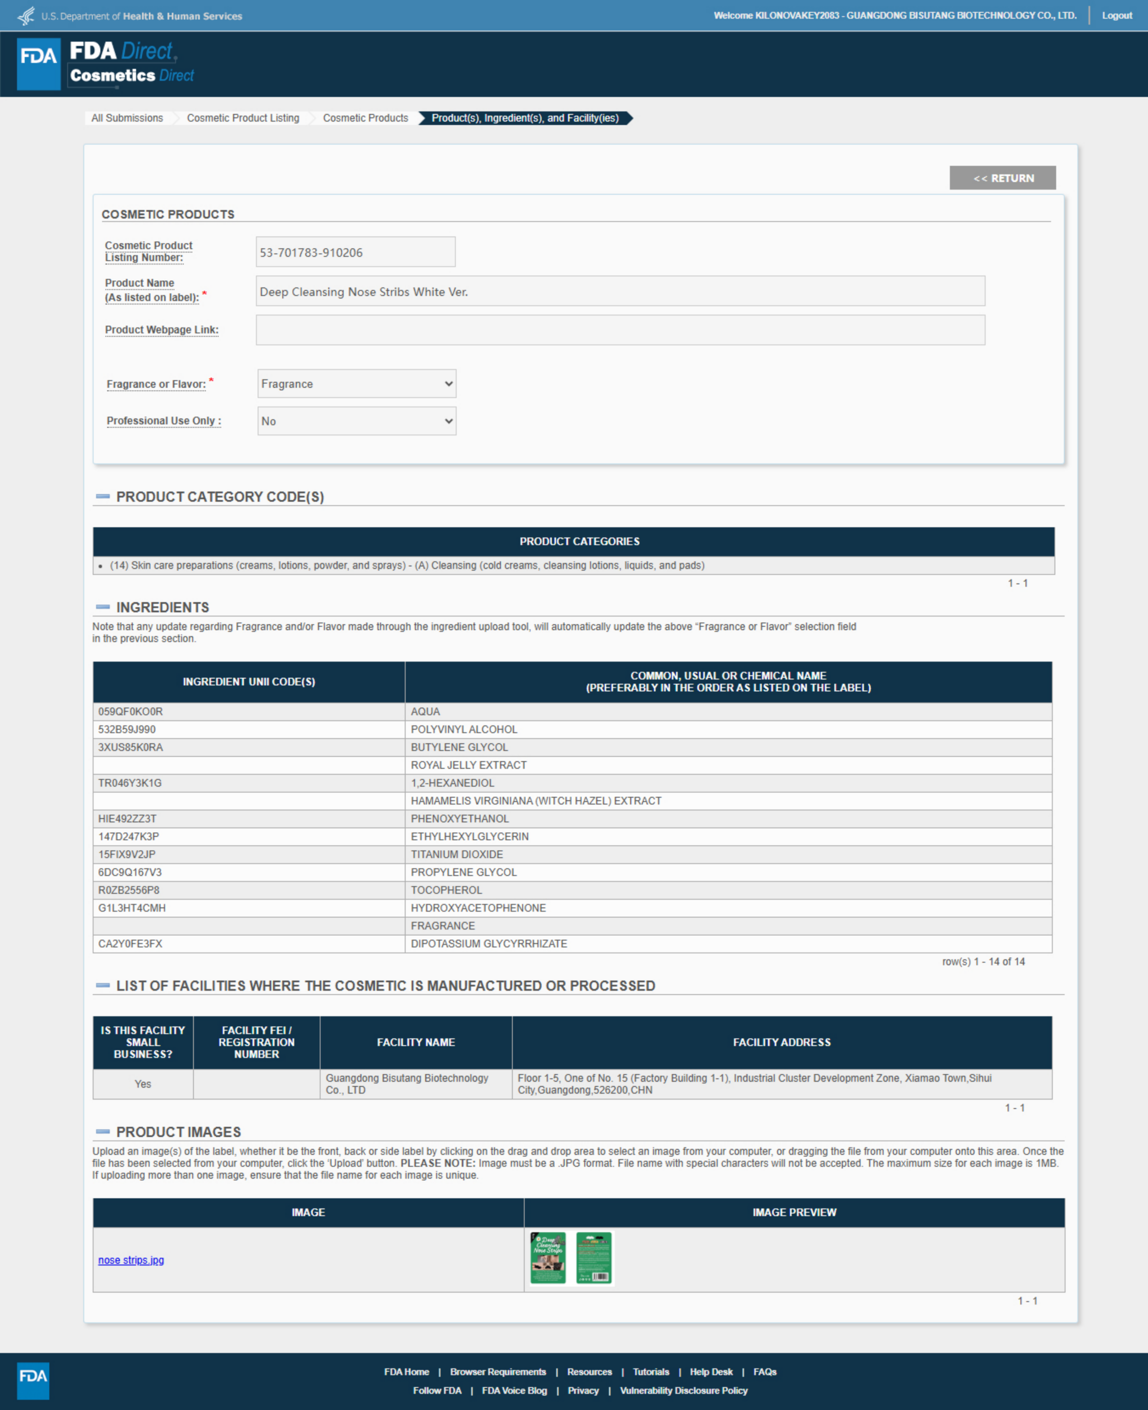Image resolution: width=1148 pixels, height=1410 pixels.
Task: Open the Professional Use Only dropdown
Action: tap(357, 421)
